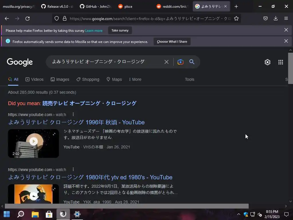Open the Settings app in taskbar
The width and height of the screenshot is (293, 220).
(77, 214)
